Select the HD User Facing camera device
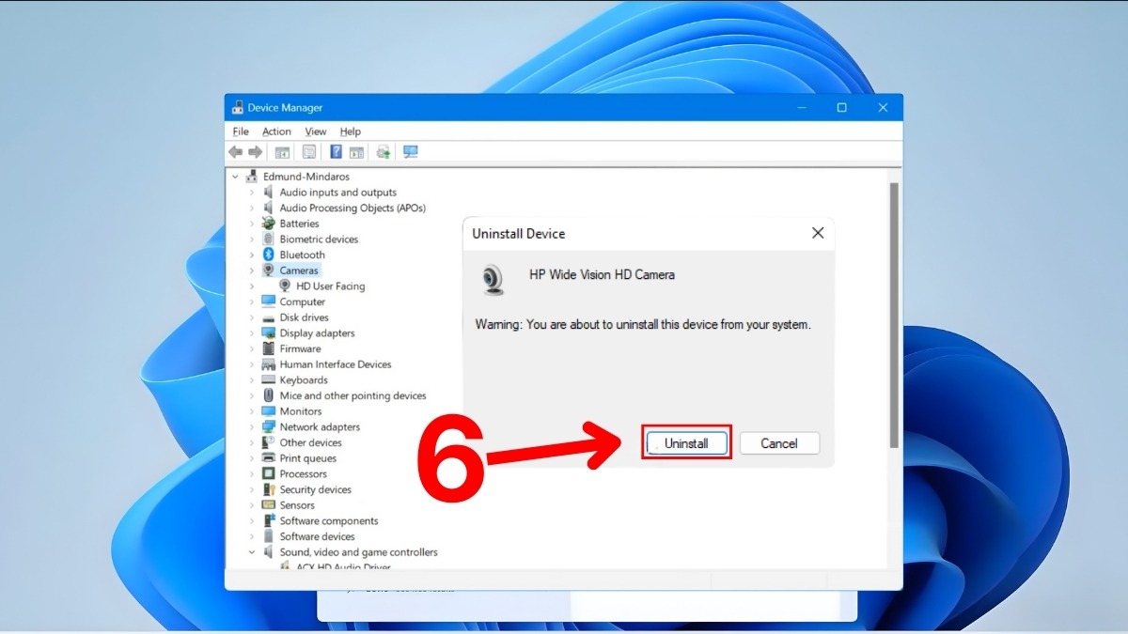Image resolution: width=1128 pixels, height=634 pixels. (330, 286)
